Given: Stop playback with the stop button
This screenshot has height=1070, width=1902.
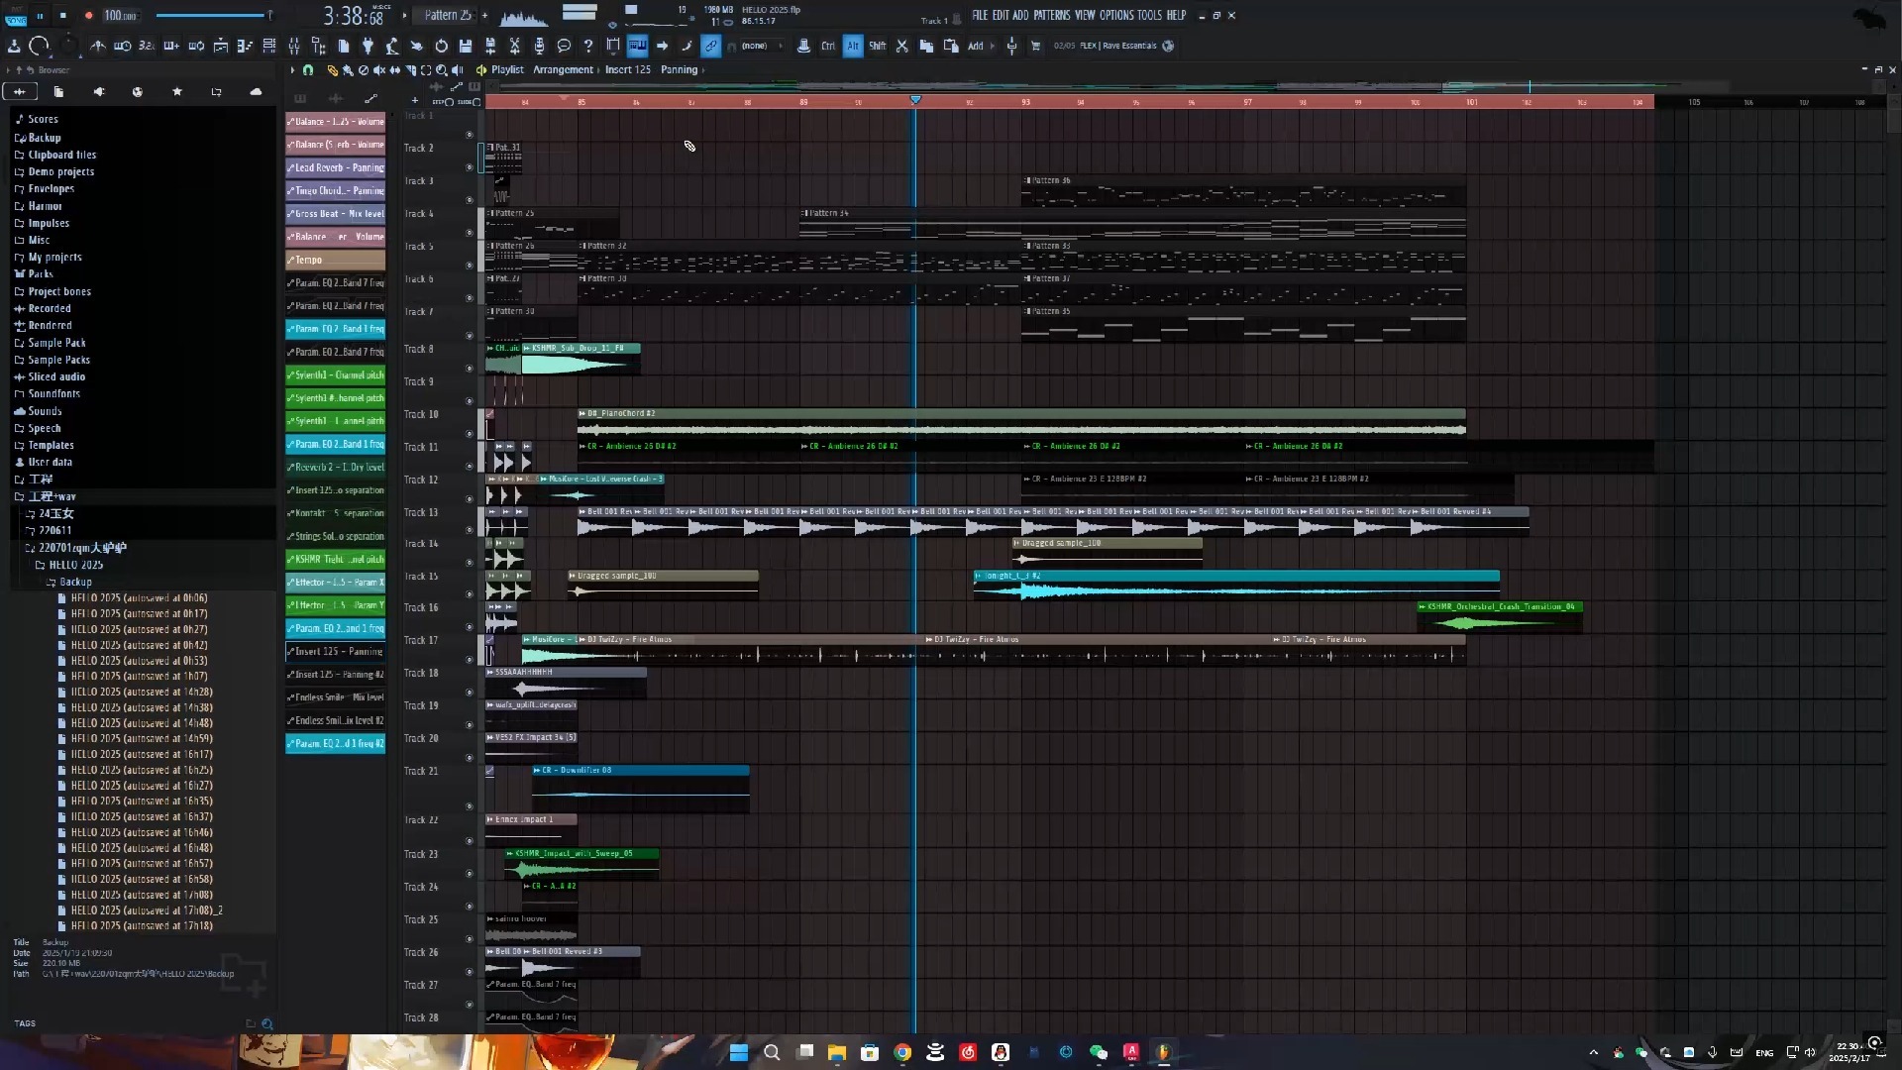Looking at the screenshot, I should pyautogui.click(x=62, y=15).
